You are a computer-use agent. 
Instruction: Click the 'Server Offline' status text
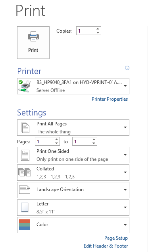tap(51, 90)
